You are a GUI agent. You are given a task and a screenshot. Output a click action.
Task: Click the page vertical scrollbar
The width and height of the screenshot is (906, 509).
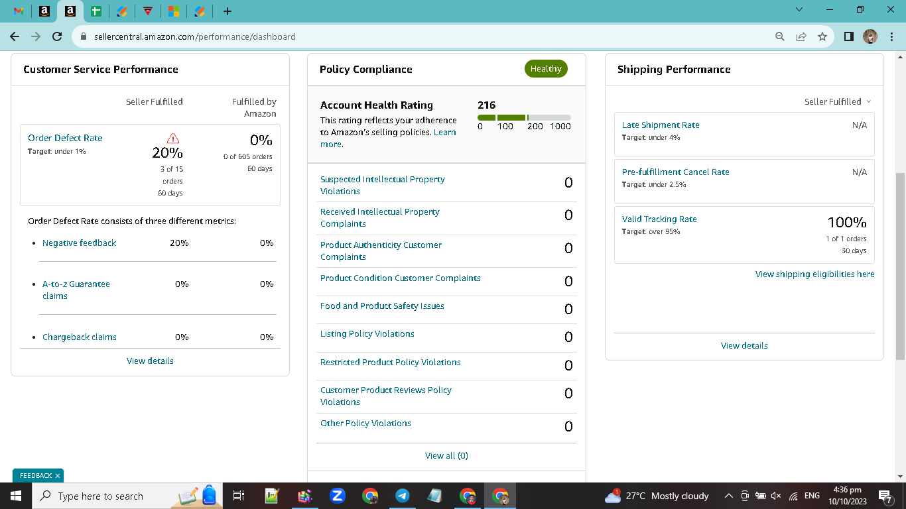point(900,265)
